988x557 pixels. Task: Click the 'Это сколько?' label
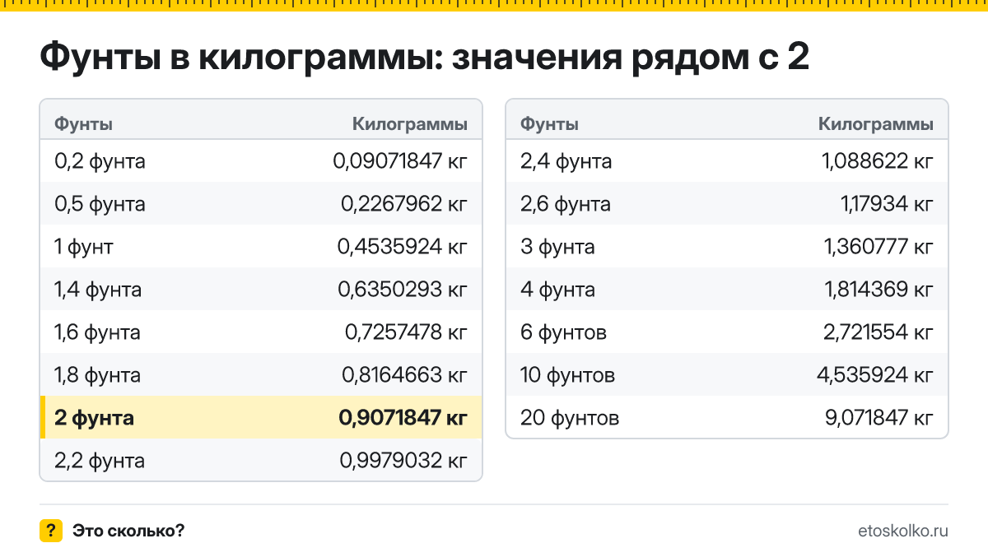pyautogui.click(x=128, y=531)
